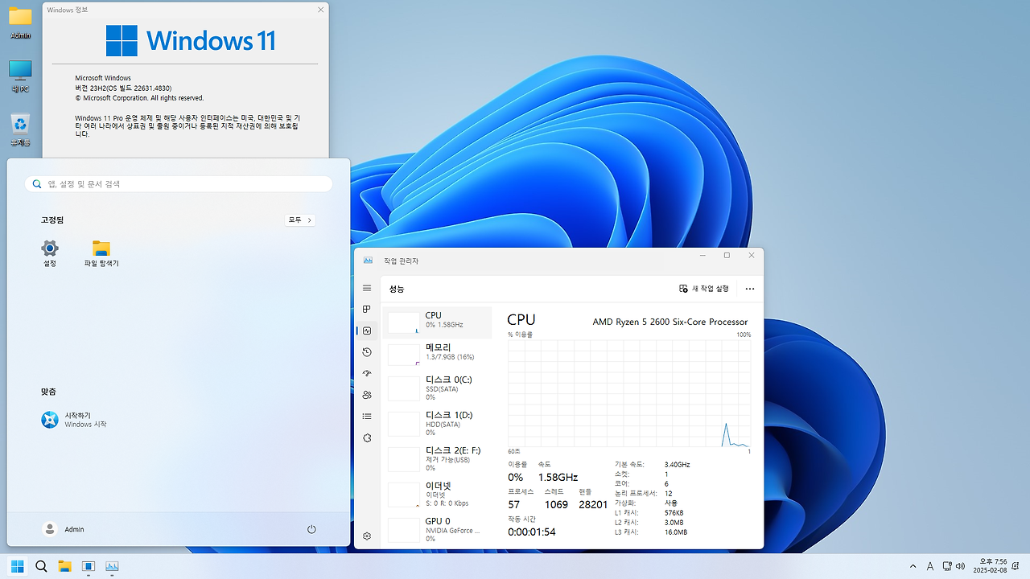Click the IME language indicator A
Screen dimensions: 1030x579
coord(930,567)
